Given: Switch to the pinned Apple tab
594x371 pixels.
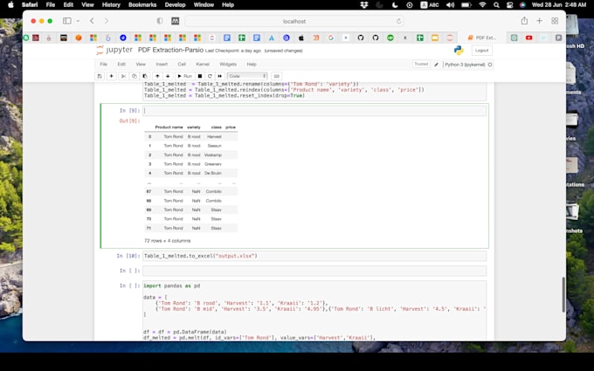Looking at the screenshot, I should 301,38.
